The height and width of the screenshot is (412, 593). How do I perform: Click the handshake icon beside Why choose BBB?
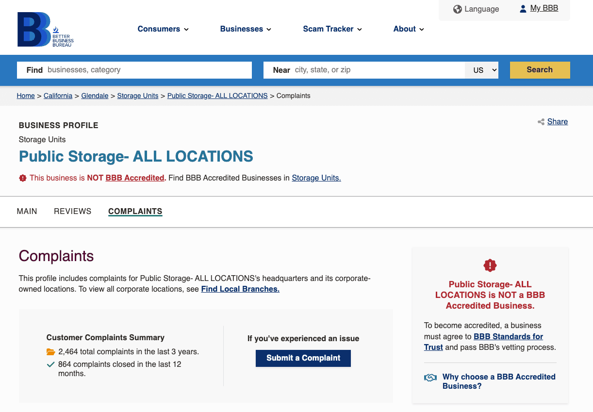pyautogui.click(x=430, y=377)
